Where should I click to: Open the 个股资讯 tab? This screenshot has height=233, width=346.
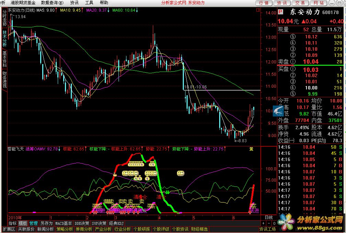pos(180,229)
